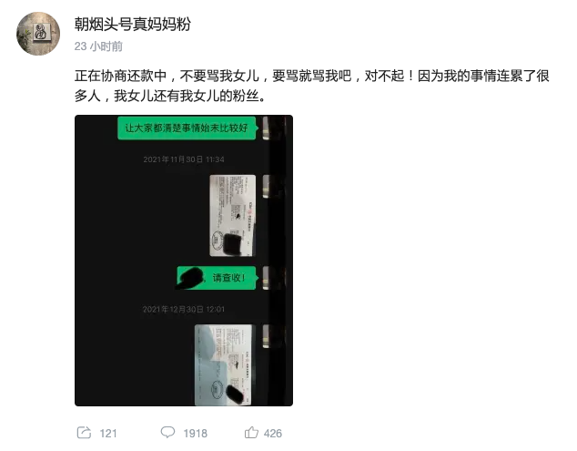Click the first receipt photo in chat

tap(233, 216)
